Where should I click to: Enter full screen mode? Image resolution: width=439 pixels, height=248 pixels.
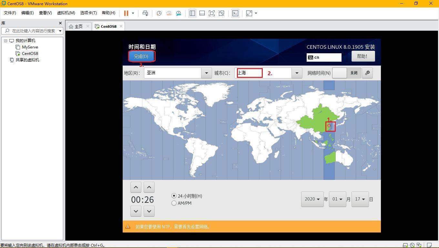tap(212, 13)
